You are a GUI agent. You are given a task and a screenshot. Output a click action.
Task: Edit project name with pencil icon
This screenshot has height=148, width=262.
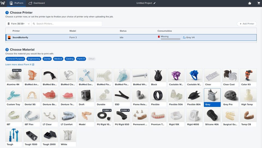[x=154, y=3]
